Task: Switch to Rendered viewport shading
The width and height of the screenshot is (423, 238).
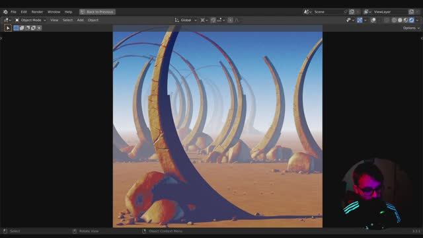Action: tap(411, 20)
